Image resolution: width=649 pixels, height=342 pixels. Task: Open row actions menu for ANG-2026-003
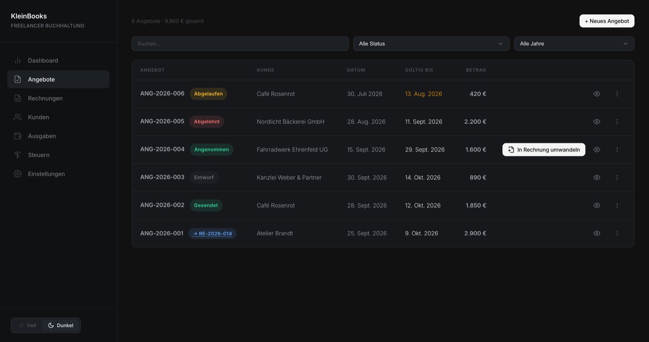coord(617,178)
